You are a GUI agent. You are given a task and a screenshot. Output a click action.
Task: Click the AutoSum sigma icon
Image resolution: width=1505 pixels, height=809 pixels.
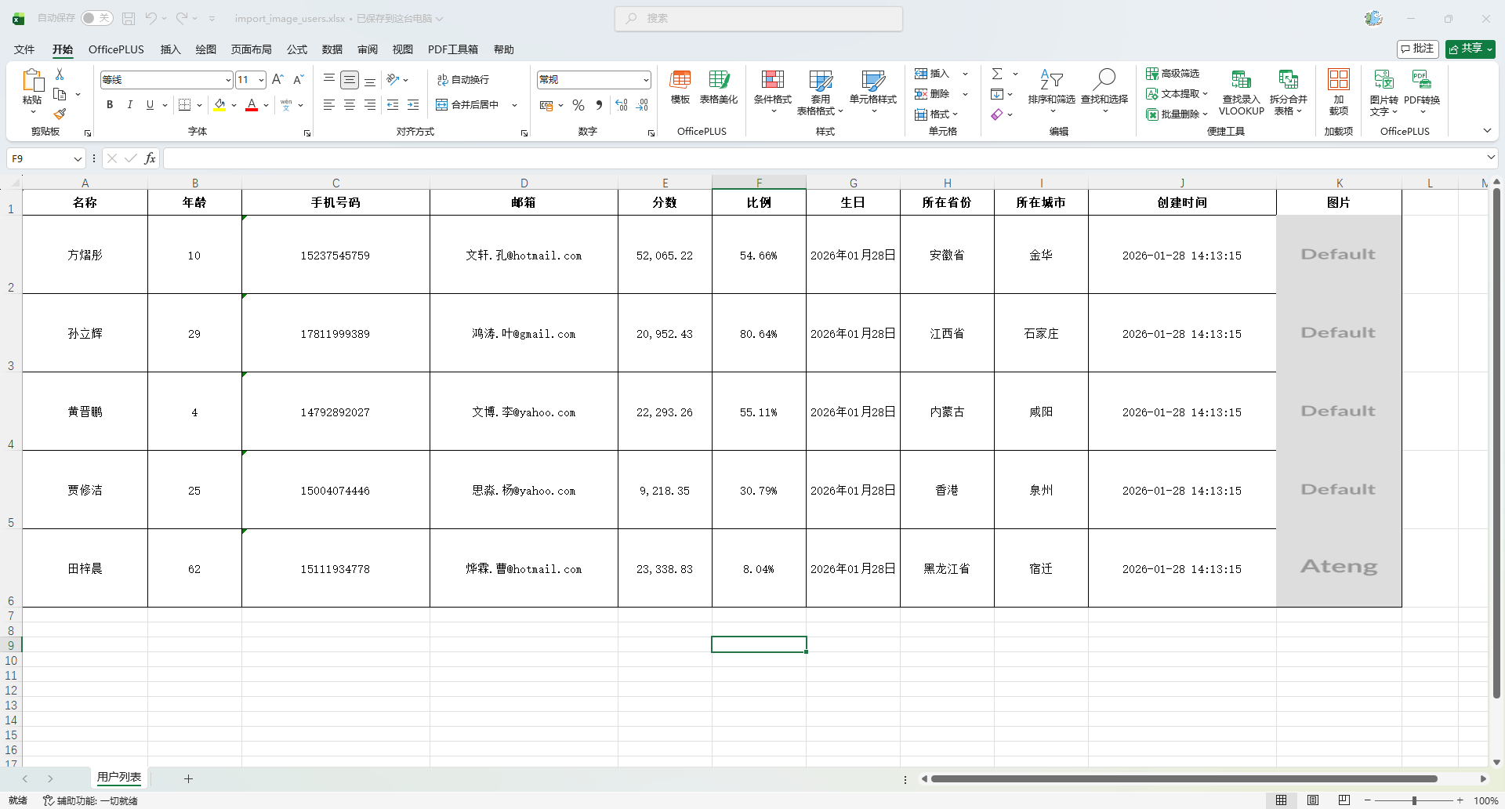click(997, 74)
